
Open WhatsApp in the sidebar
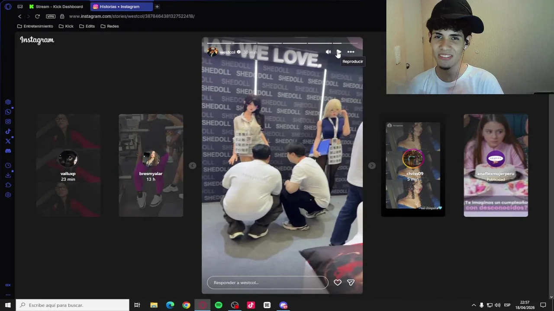click(x=8, y=112)
